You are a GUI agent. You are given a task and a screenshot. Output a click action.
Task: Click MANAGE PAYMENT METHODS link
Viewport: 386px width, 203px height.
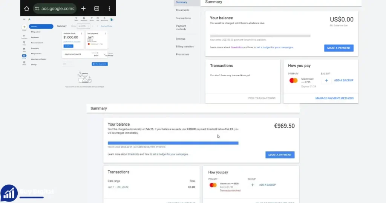point(334,98)
